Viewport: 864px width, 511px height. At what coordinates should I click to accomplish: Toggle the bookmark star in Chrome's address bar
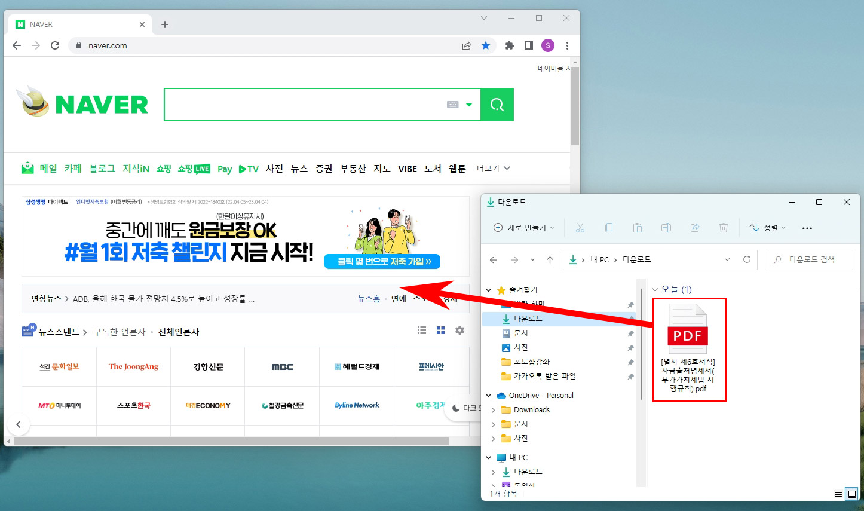pos(486,45)
